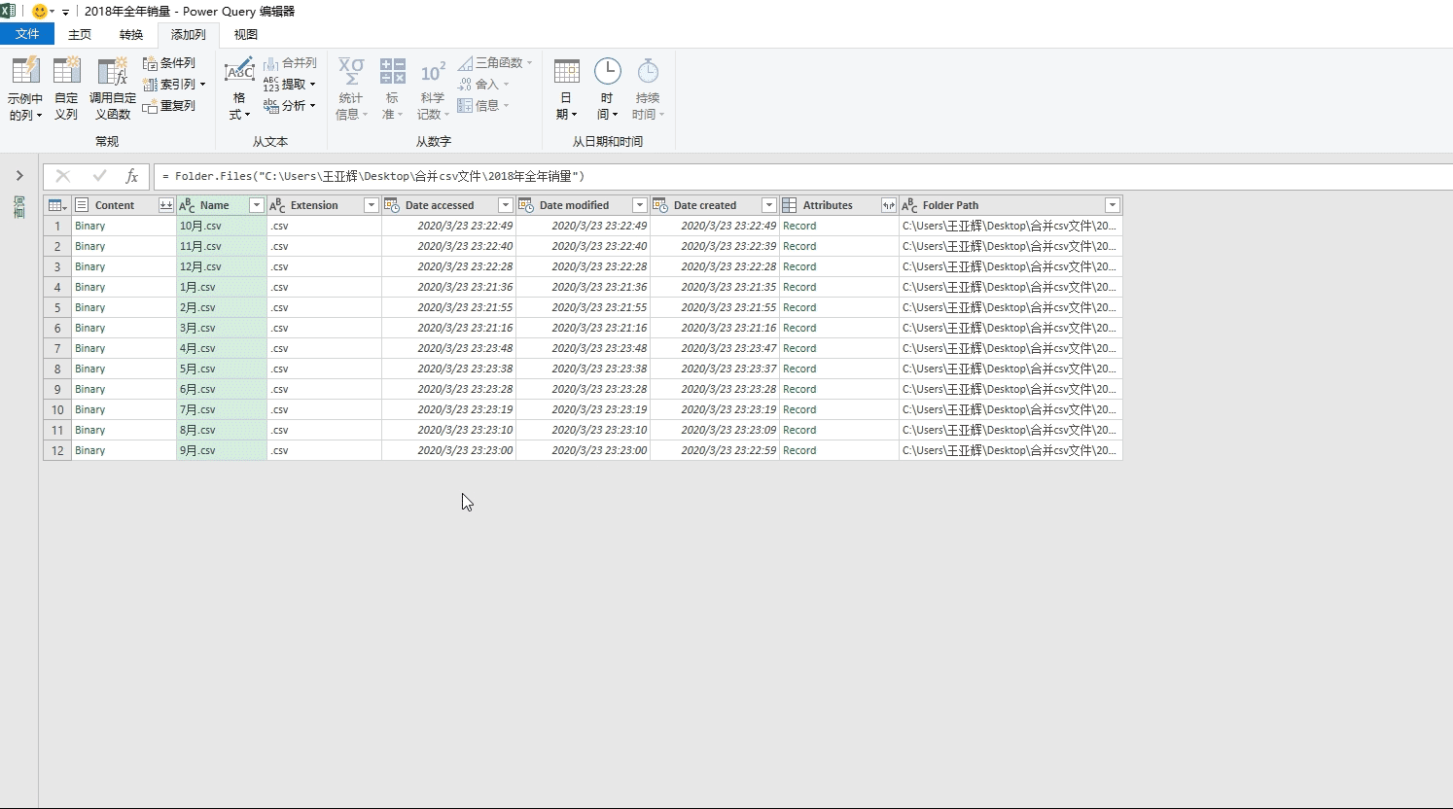Switch to the 转换 tab
The width and height of the screenshot is (1453, 809).
[x=131, y=34]
